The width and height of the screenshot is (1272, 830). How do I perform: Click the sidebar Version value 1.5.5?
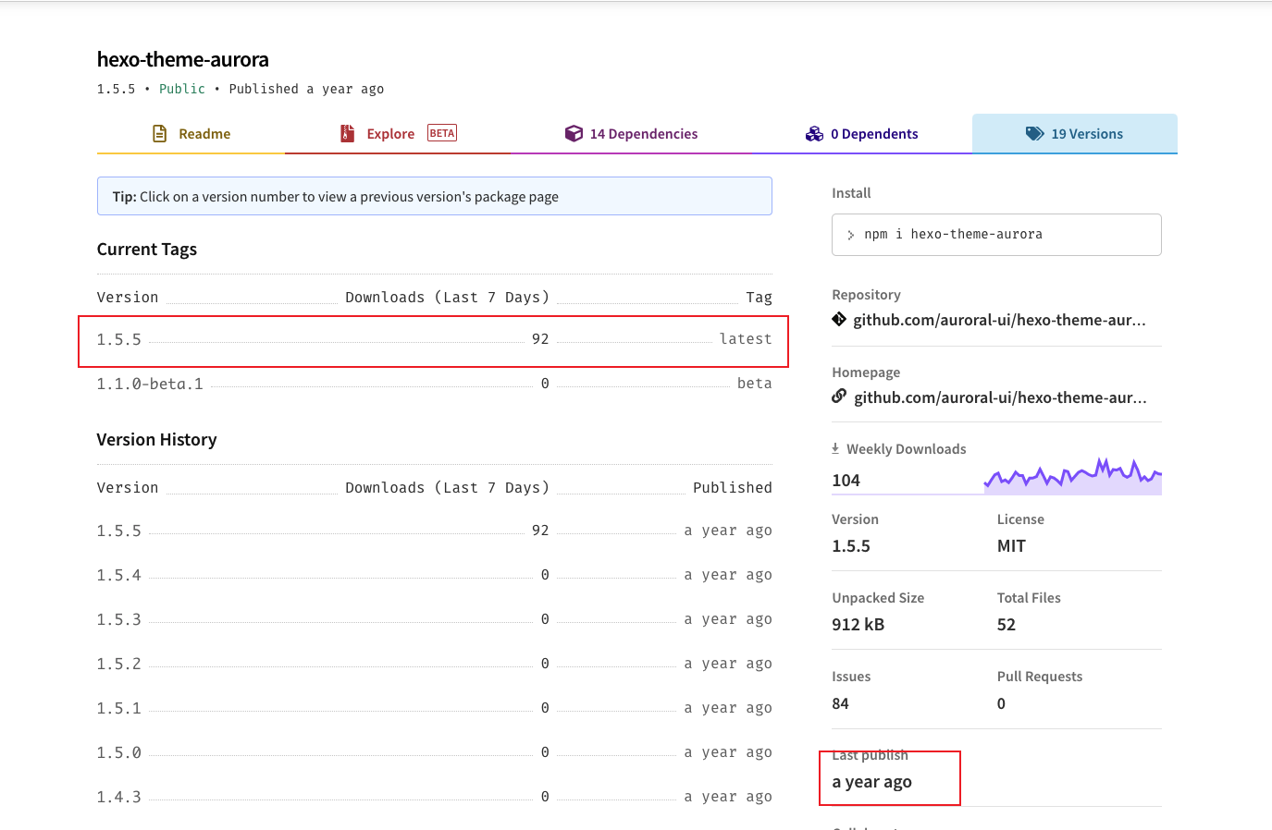[851, 546]
